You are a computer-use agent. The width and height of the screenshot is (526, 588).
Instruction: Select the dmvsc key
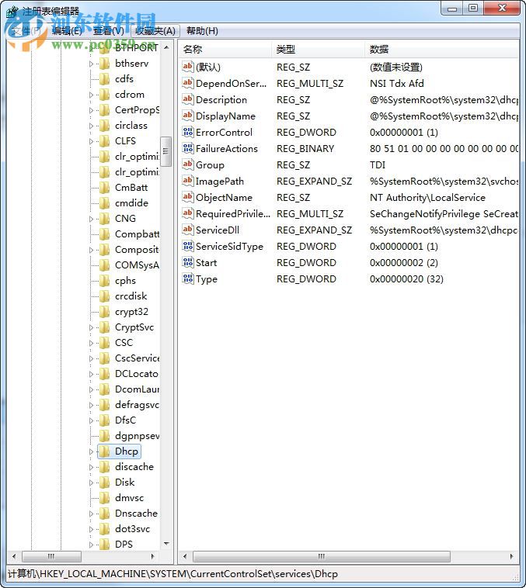(129, 497)
